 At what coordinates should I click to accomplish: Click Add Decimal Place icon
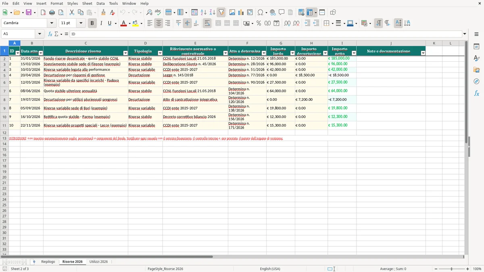(x=287, y=23)
